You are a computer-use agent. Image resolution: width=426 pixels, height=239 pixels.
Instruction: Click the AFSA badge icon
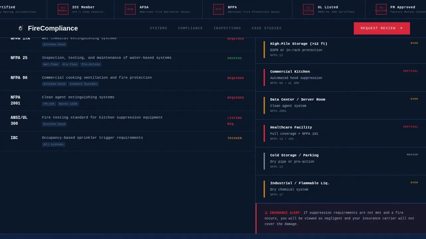(x=130, y=9)
